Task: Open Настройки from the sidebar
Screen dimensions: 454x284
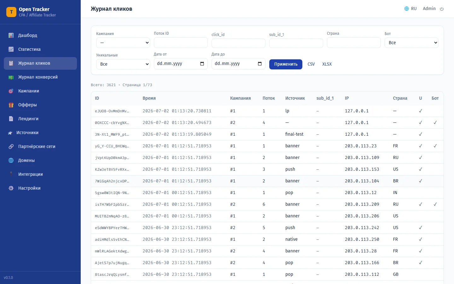Action: [40, 188]
